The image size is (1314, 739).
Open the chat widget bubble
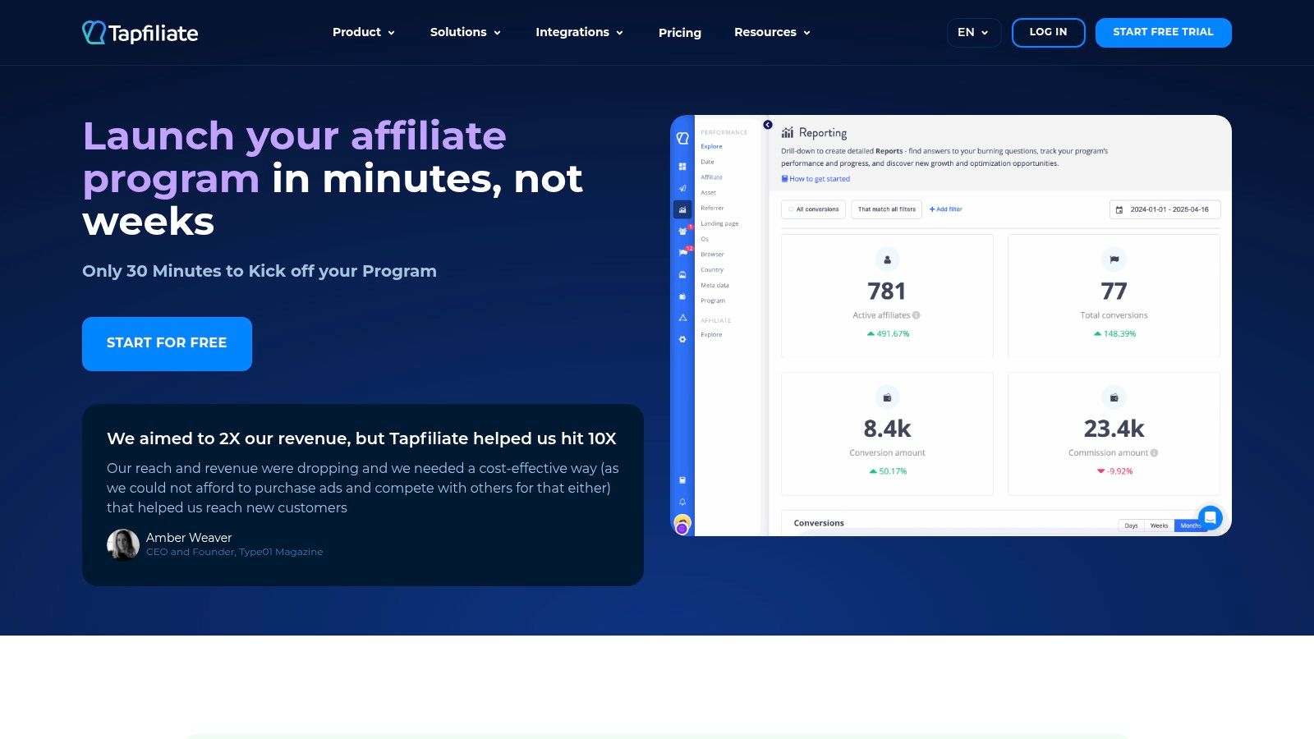click(1210, 517)
